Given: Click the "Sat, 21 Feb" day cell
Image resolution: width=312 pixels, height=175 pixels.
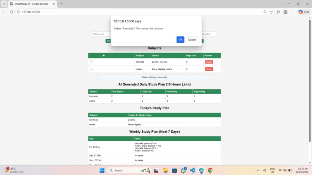Looking at the screenshot, I should (111, 156).
